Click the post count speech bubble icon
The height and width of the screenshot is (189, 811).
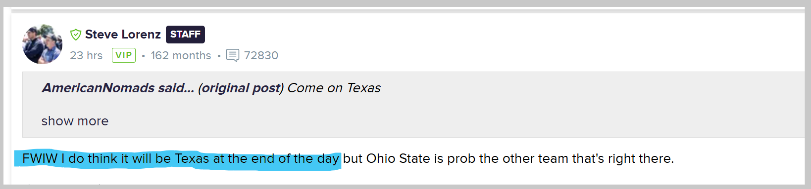[x=233, y=55]
